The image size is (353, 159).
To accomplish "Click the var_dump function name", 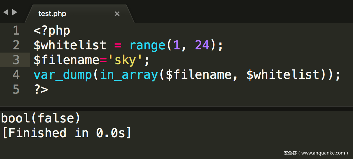I will pyautogui.click(x=63, y=75).
